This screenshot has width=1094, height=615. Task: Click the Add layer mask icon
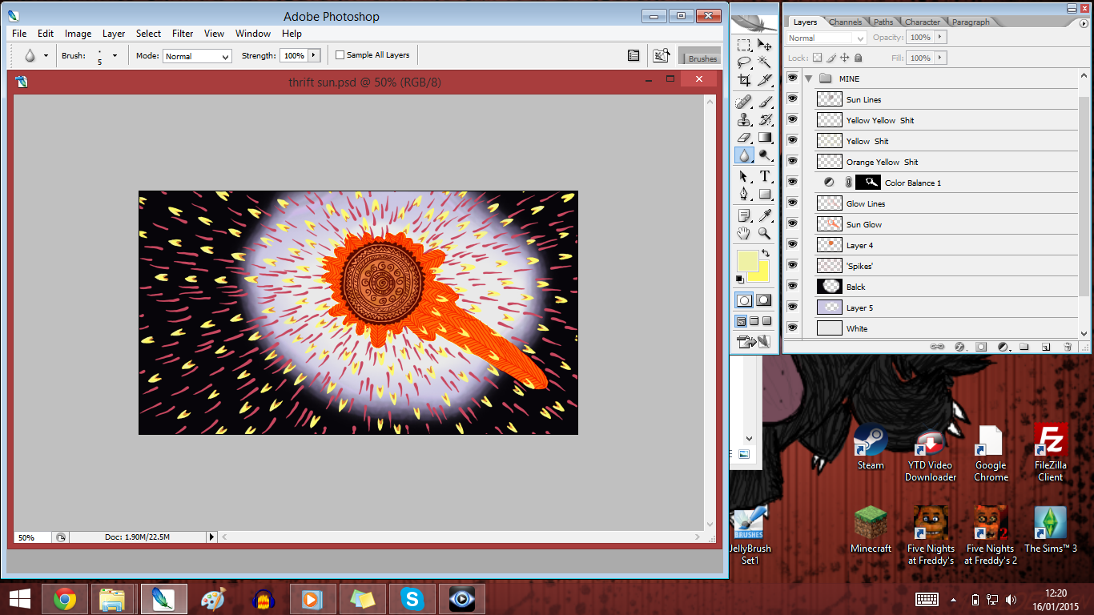click(981, 346)
